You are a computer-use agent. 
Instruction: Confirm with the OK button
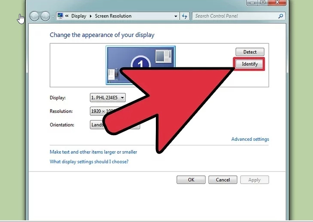coord(191,180)
